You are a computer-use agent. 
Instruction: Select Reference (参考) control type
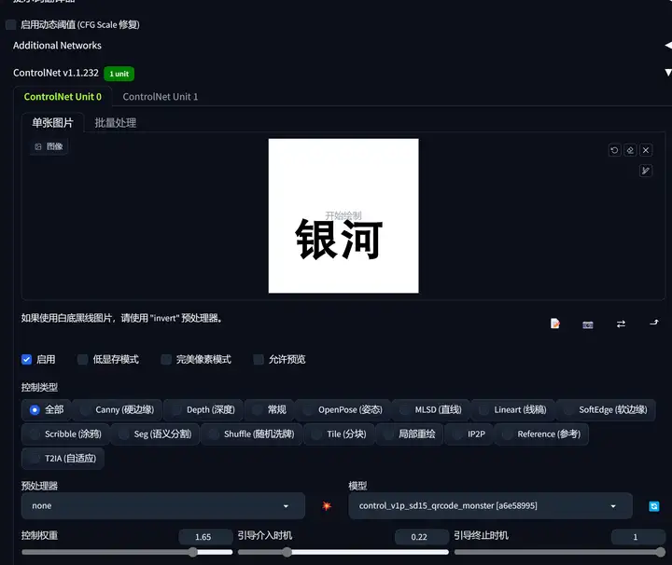[x=541, y=434]
